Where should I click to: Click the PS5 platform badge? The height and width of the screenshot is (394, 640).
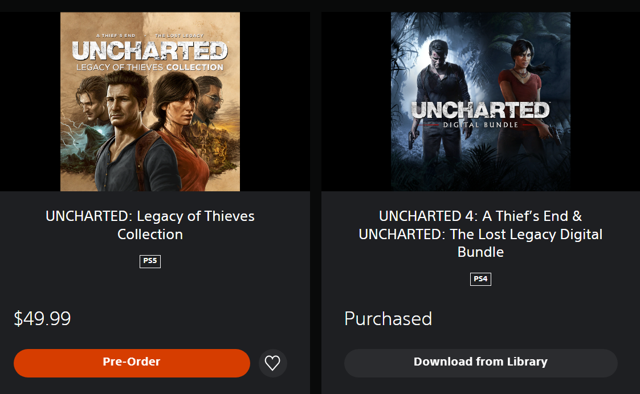coord(150,261)
